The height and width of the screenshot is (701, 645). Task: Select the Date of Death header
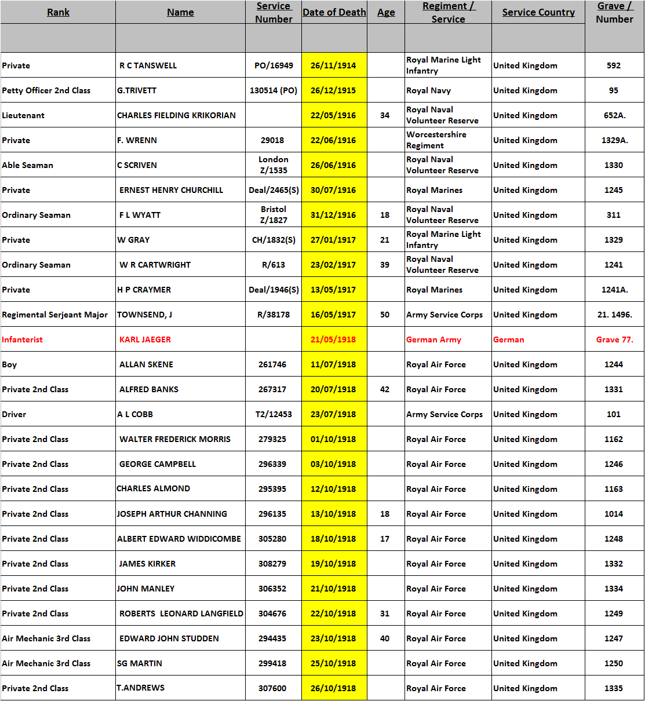point(334,12)
